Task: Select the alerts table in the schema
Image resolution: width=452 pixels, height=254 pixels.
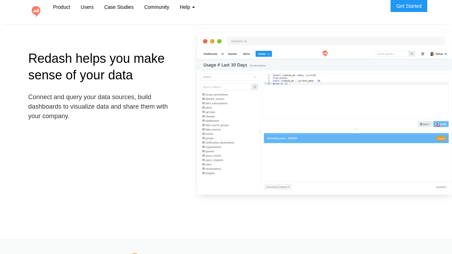Action: pos(207,108)
